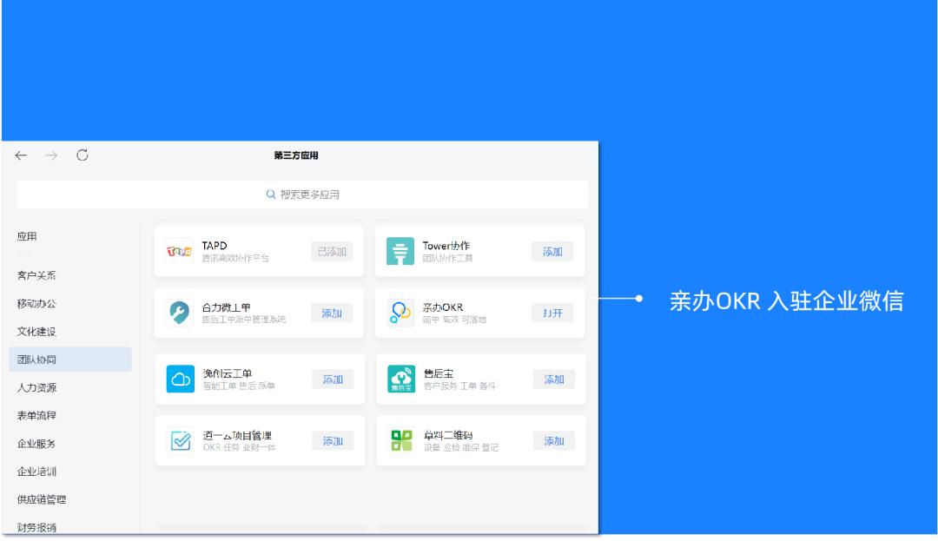Image resolution: width=938 pixels, height=541 pixels.
Task: Click the 逸创云工单 title text
Action: pos(228,373)
